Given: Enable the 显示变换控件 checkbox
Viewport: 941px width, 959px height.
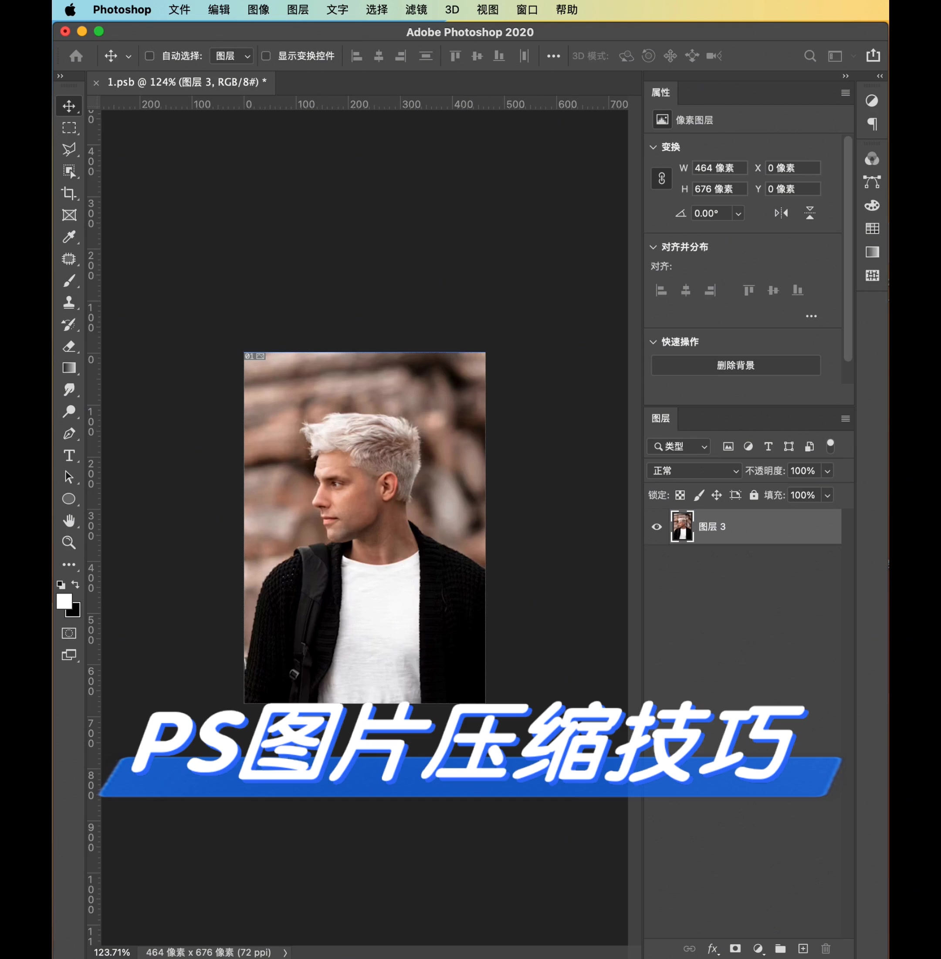Looking at the screenshot, I should pyautogui.click(x=265, y=56).
